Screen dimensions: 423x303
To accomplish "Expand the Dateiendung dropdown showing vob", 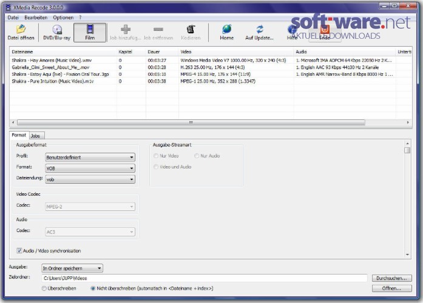I will point(90,179).
